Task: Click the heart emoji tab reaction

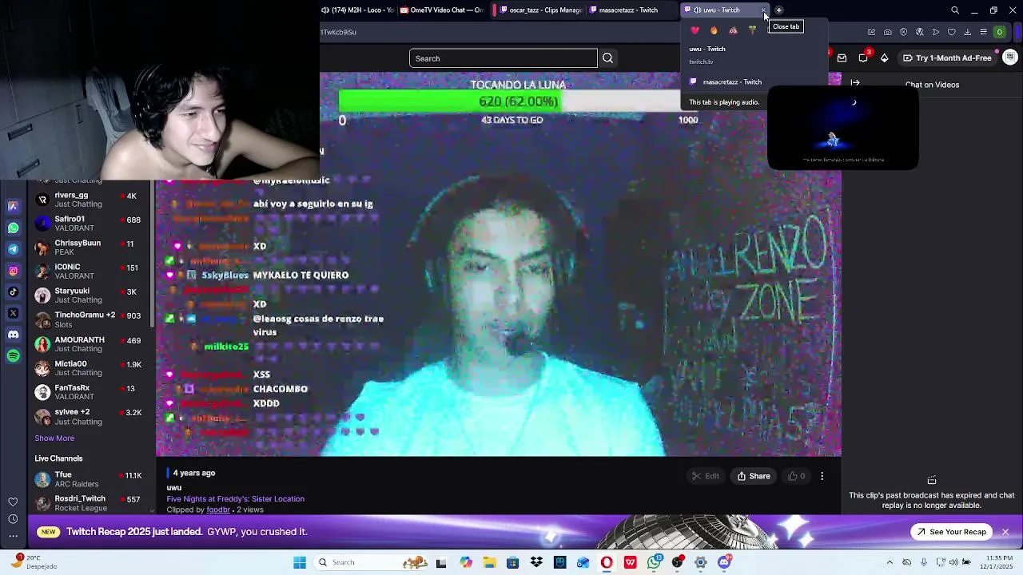Action: (x=695, y=30)
